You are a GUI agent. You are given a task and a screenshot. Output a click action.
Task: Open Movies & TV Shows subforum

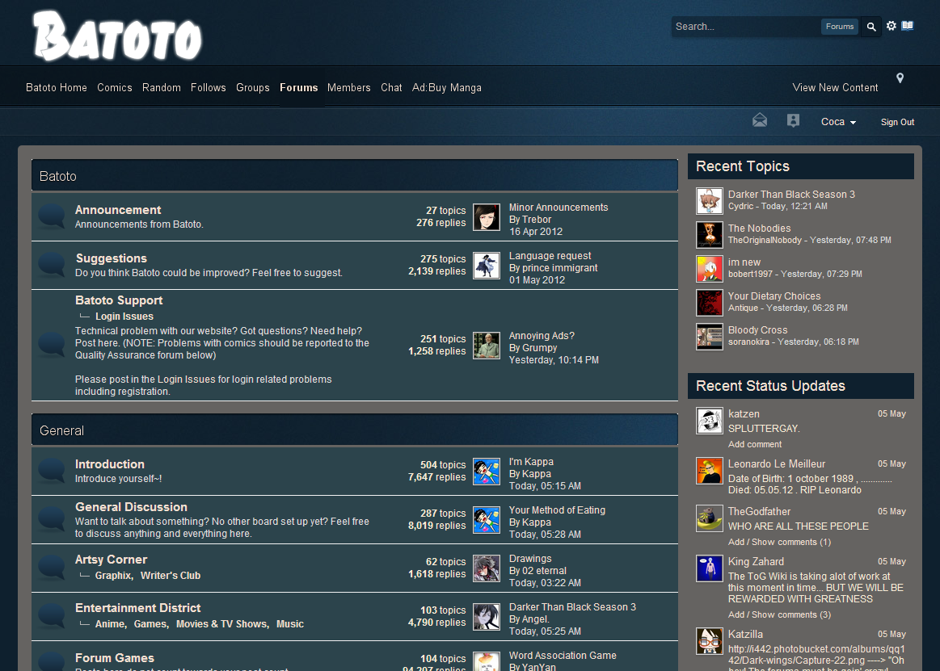[221, 623]
